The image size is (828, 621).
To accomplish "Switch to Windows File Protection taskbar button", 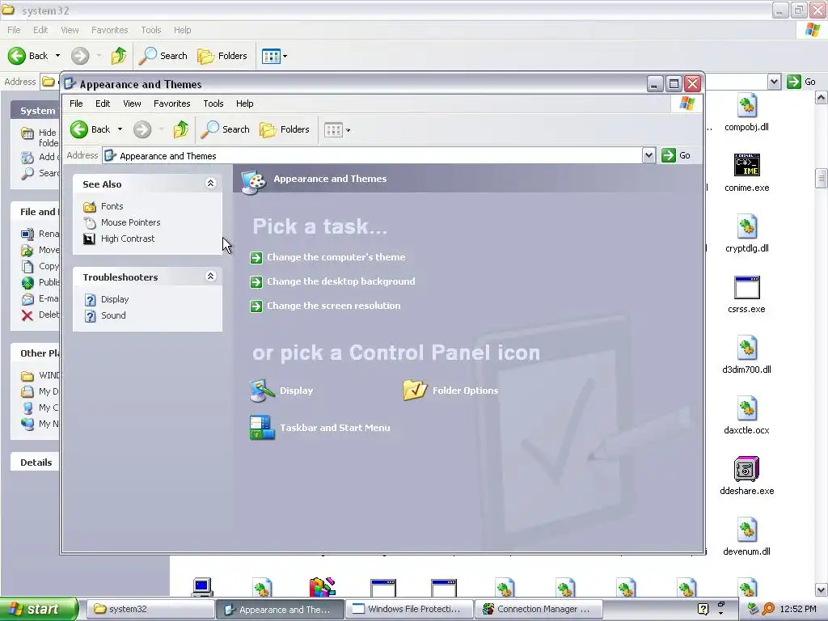I will [409, 609].
